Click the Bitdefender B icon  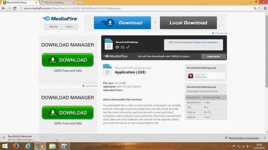coord(191,76)
